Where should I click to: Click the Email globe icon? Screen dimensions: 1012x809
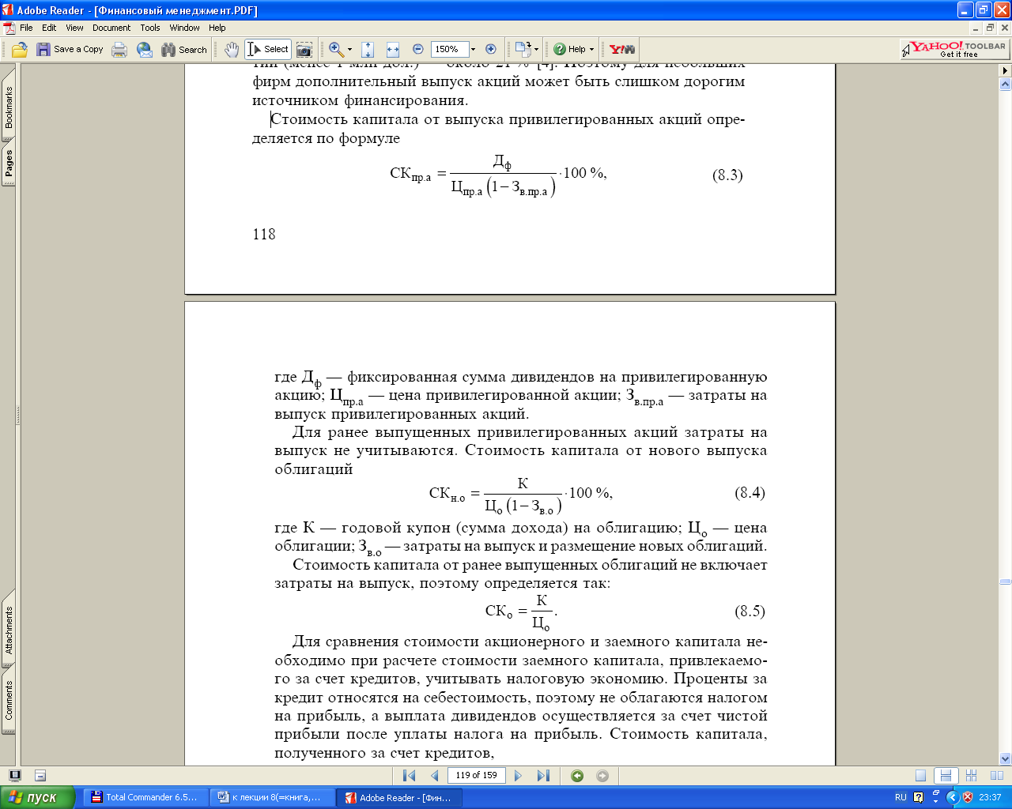(145, 49)
